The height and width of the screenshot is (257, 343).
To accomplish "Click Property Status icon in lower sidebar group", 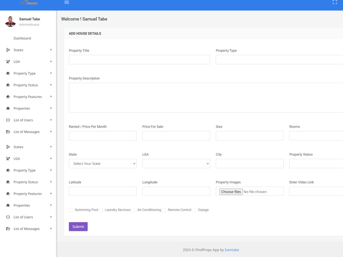I will click(x=8, y=182).
